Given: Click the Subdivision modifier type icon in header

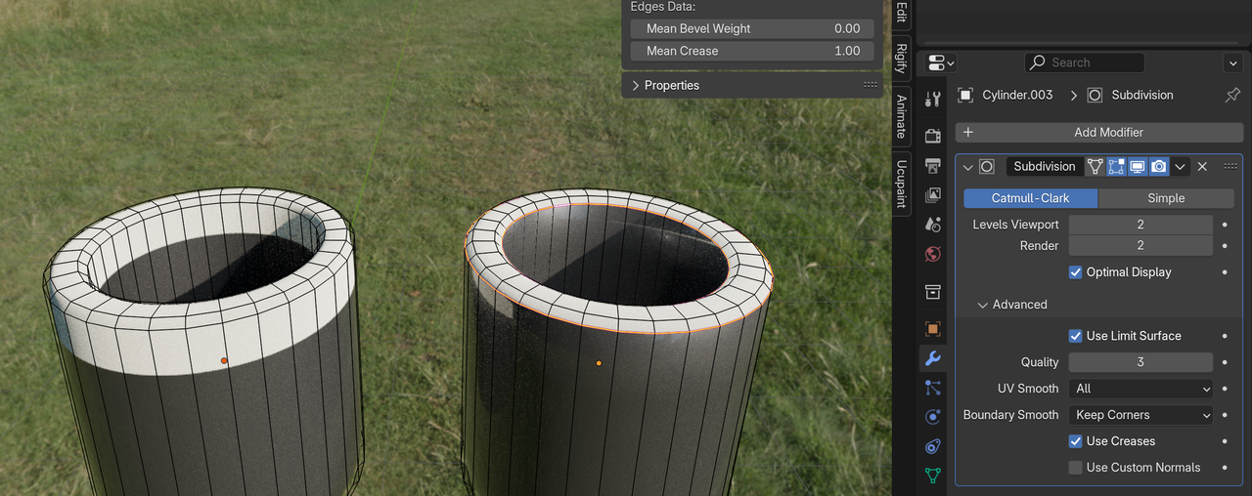Looking at the screenshot, I should coord(987,167).
